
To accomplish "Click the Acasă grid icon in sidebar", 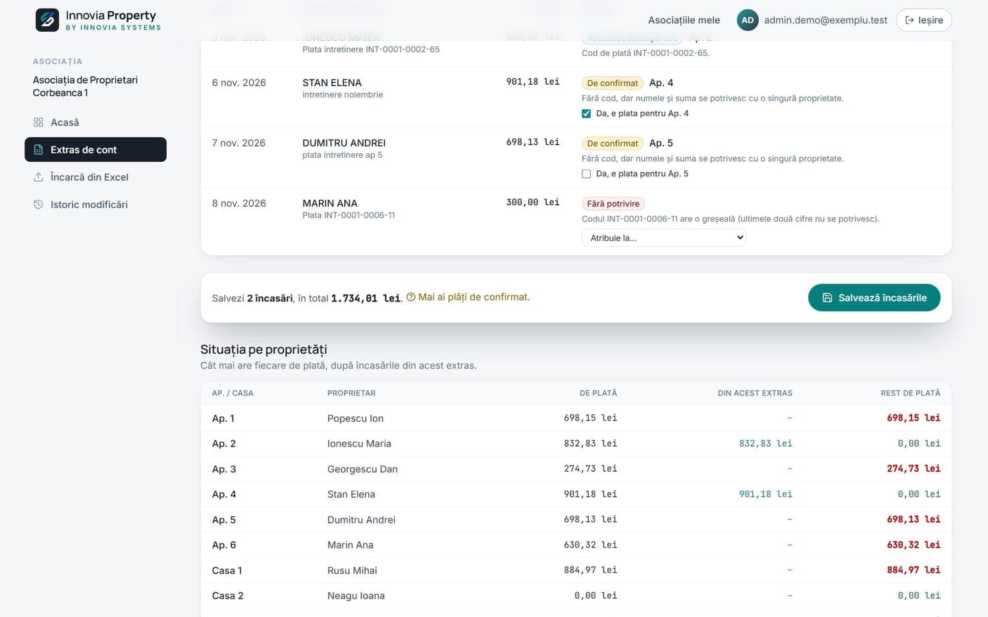I will [x=38, y=122].
